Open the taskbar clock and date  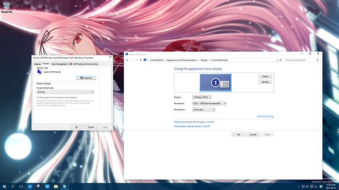click(331, 187)
